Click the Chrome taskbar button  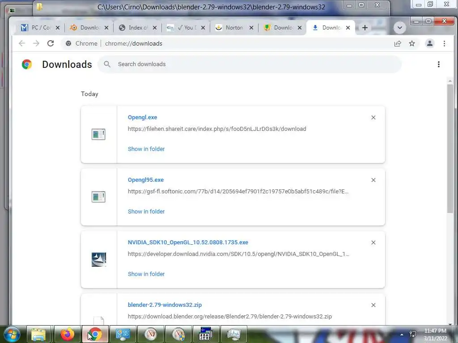click(95, 334)
